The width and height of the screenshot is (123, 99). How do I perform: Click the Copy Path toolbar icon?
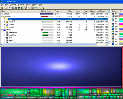tap(13, 8)
